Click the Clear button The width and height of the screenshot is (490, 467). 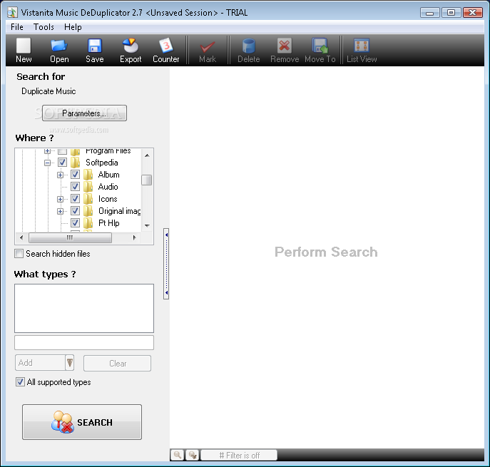(x=117, y=364)
